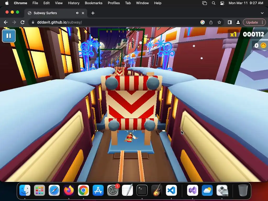Click the Update button in Chrome

tap(252, 23)
